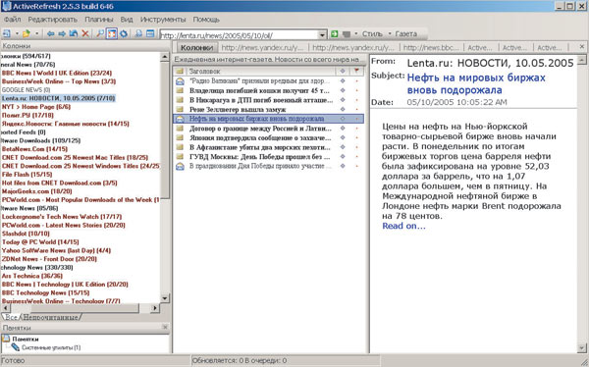Open the Инструменты menu
Screen dimensions: 589x367
point(163,20)
